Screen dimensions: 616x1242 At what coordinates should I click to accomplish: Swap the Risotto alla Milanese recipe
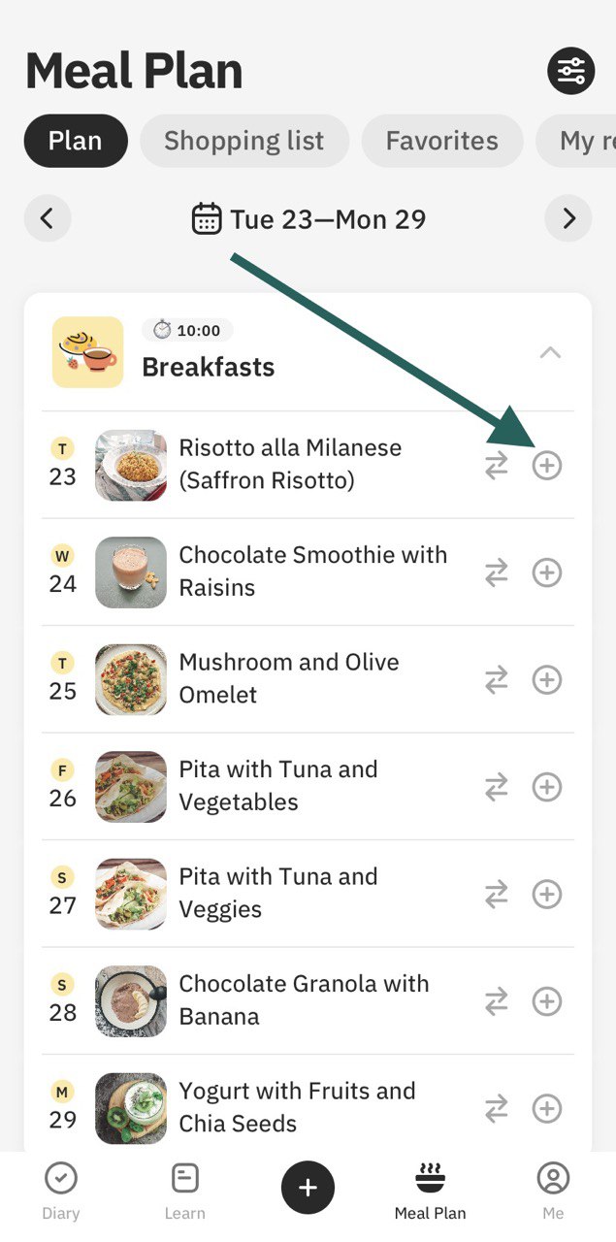(497, 466)
